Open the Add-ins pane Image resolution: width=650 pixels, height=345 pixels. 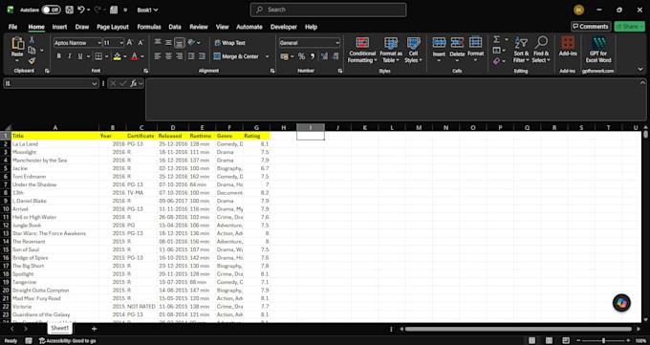point(568,47)
